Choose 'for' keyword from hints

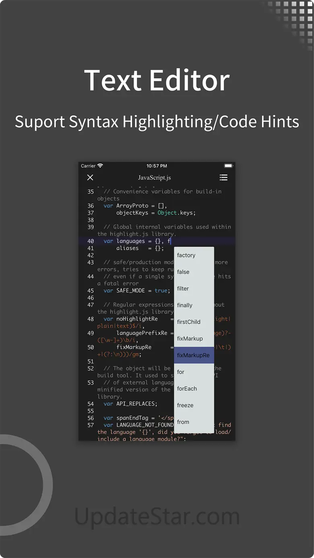(x=194, y=372)
